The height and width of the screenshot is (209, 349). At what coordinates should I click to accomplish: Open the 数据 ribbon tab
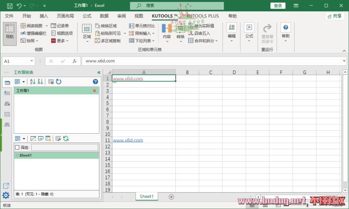(104, 16)
